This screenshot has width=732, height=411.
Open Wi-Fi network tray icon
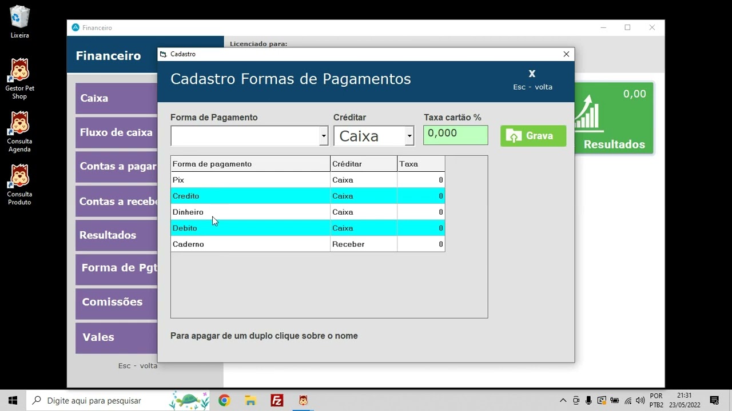point(628,400)
